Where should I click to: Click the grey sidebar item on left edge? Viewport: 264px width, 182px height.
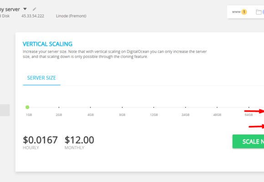5,110
